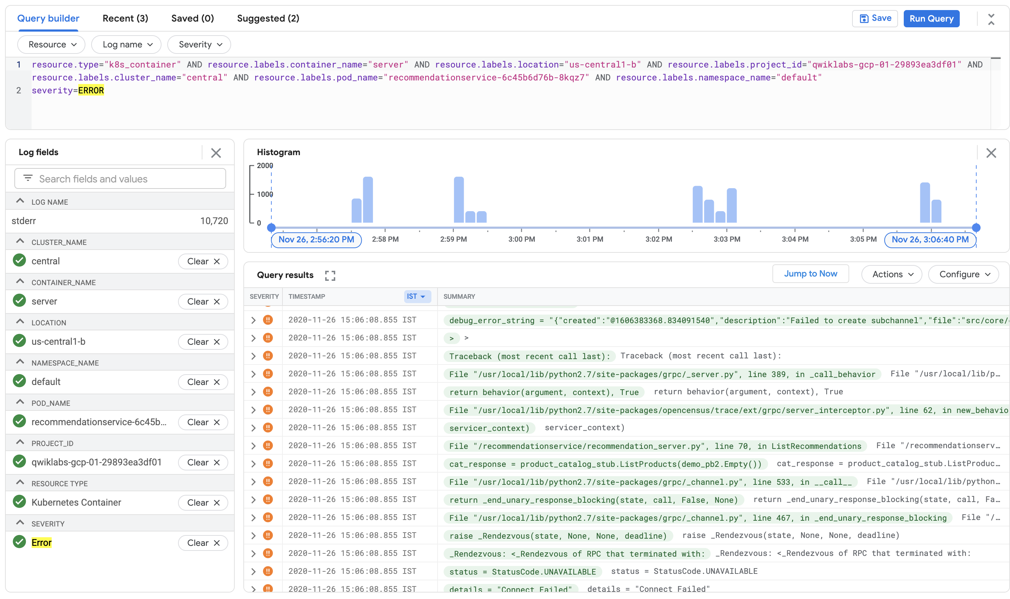1010x599 pixels.
Task: Clear the recommendationservice pod filter
Action: point(203,422)
